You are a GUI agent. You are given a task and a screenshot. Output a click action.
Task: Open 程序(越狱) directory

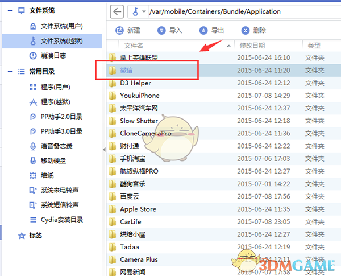coord(56,102)
